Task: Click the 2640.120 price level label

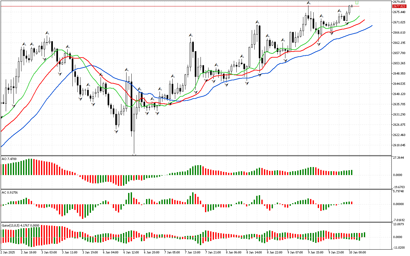Action: pos(399,94)
